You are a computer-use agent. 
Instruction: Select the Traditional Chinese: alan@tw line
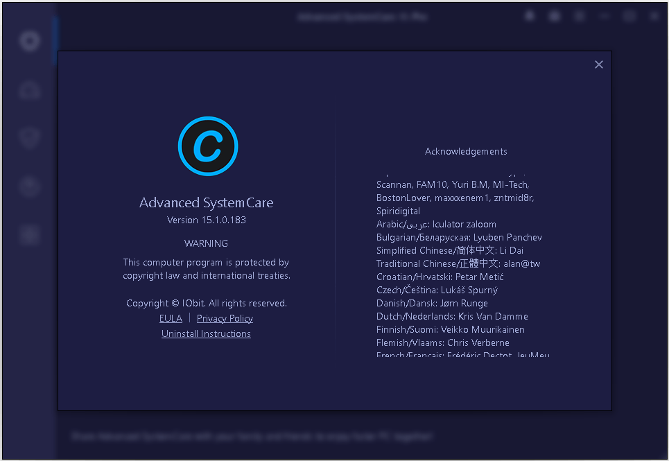458,263
